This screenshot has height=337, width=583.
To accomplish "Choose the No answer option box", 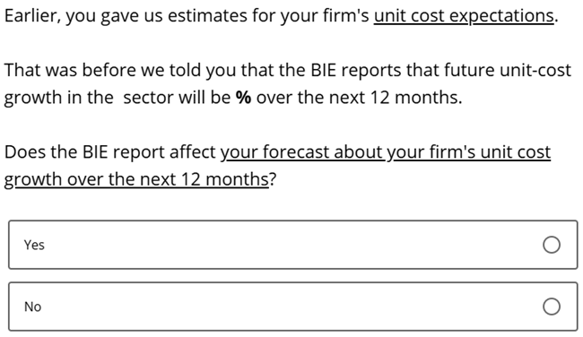I will tap(293, 307).
